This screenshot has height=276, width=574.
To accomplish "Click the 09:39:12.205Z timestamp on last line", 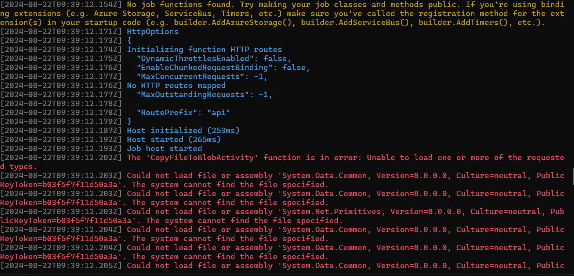I will (x=62, y=265).
